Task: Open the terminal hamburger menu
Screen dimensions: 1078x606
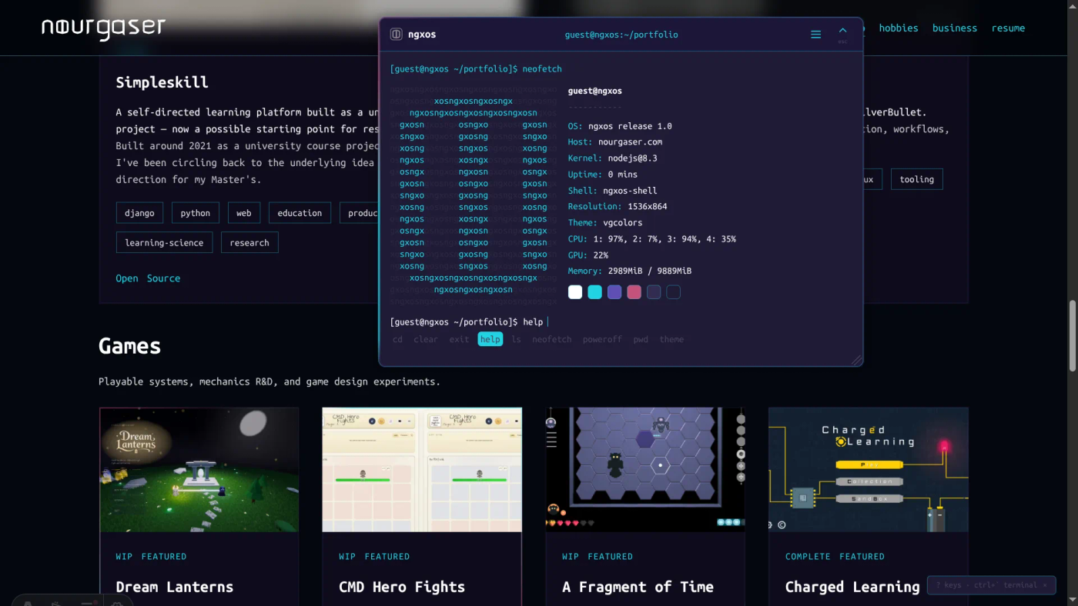Action: 815,35
